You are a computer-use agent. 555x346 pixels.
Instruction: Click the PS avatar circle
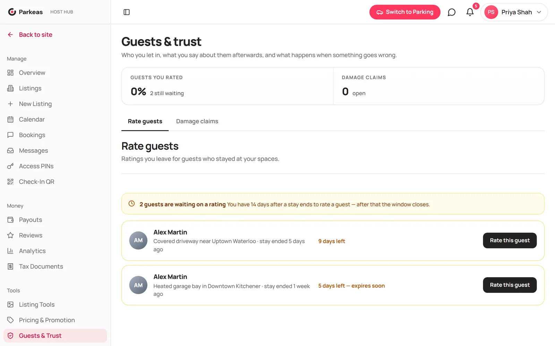click(x=491, y=12)
